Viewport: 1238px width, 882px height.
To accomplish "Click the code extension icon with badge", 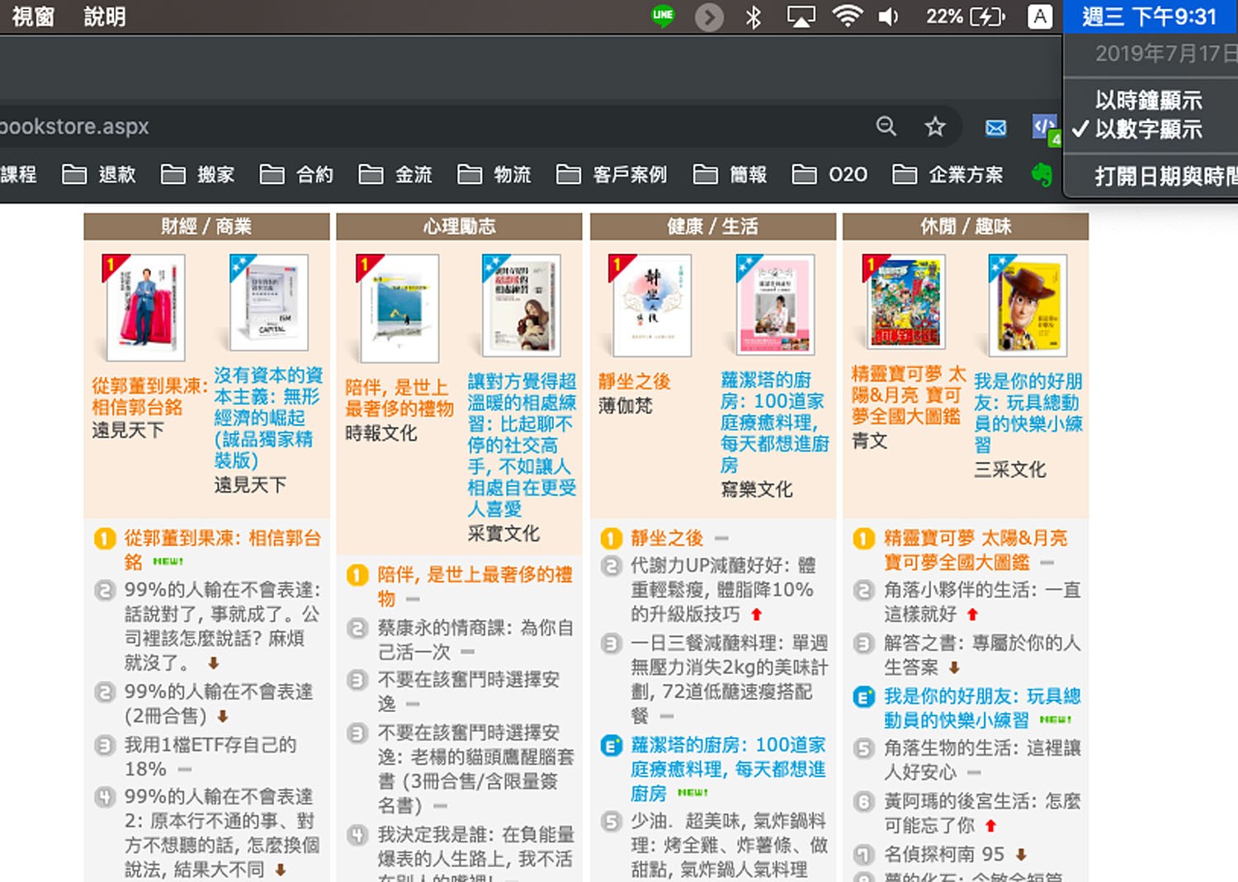I will tap(1046, 128).
